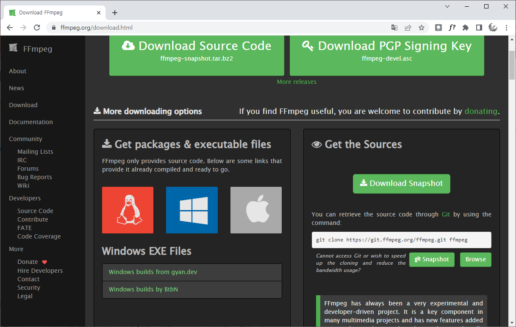This screenshot has width=516, height=327.
Task: Go to About in the sidebar
Action: point(18,71)
